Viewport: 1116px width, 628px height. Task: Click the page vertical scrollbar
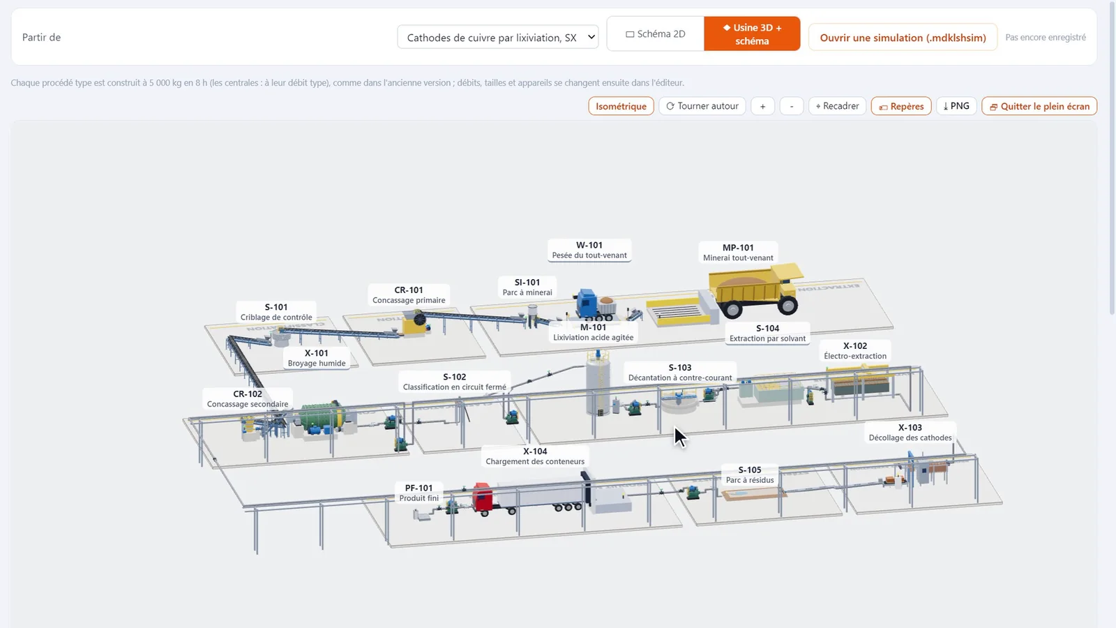point(1112,157)
